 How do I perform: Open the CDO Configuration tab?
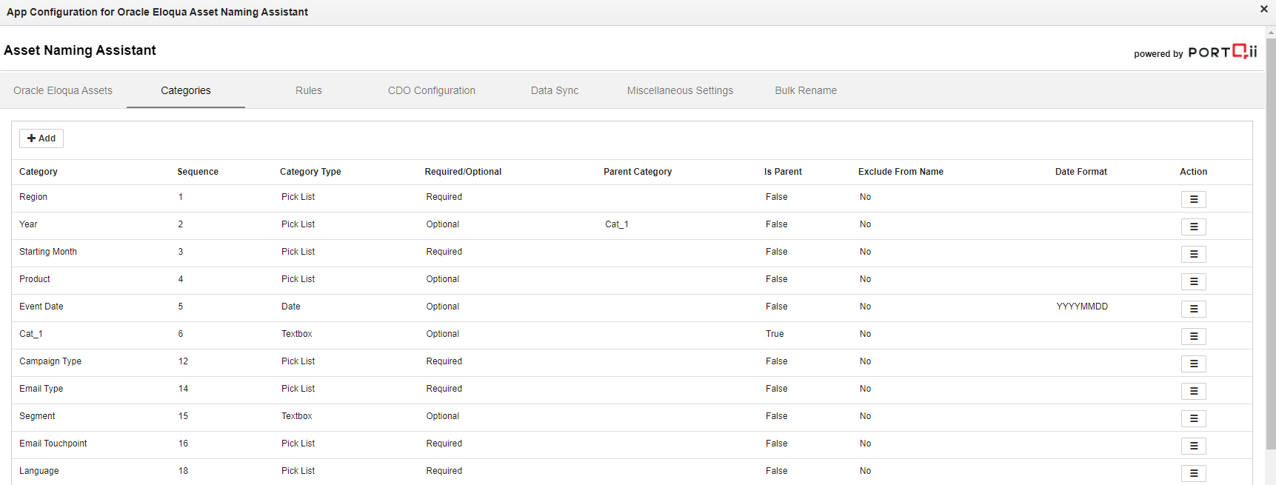pyautogui.click(x=431, y=90)
